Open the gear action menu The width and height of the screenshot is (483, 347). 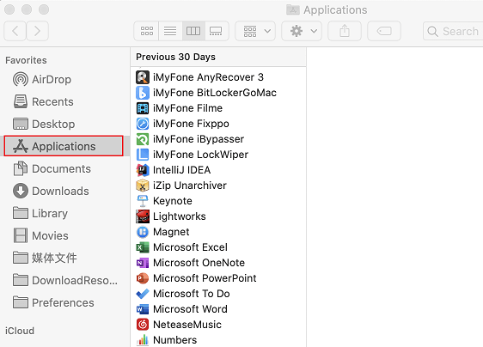tap(302, 31)
